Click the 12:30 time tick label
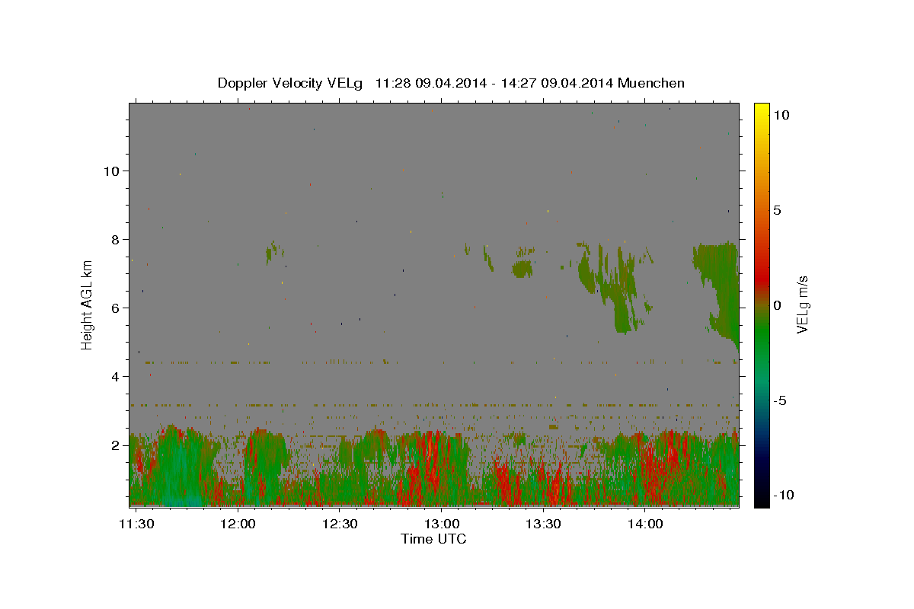 340,525
